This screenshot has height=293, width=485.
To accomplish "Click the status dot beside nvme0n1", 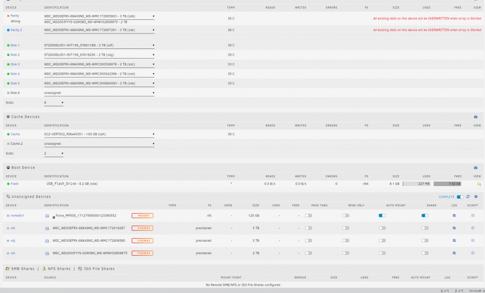I will pyautogui.click(x=8, y=216).
